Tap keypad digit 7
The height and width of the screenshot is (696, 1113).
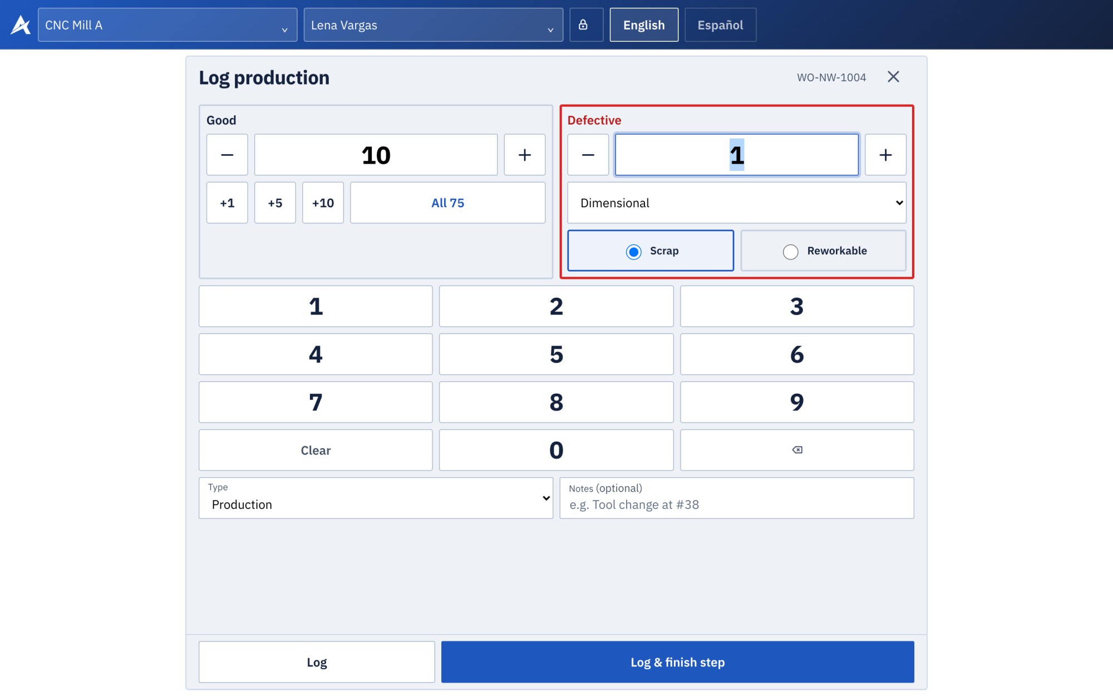316,403
